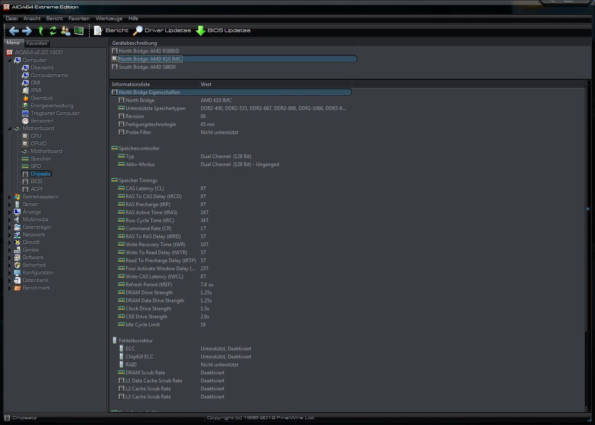The image size is (595, 425).
Task: Click the green Up arrow toolbar icon
Action: click(x=40, y=31)
